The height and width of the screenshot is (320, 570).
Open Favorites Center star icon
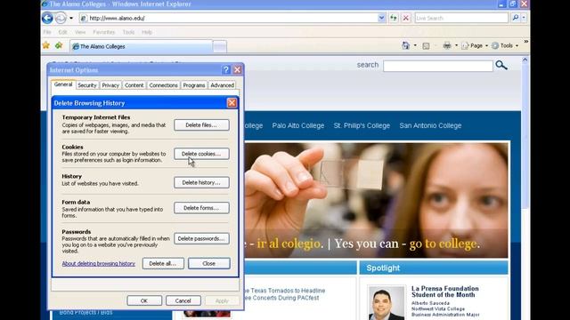(x=46, y=45)
